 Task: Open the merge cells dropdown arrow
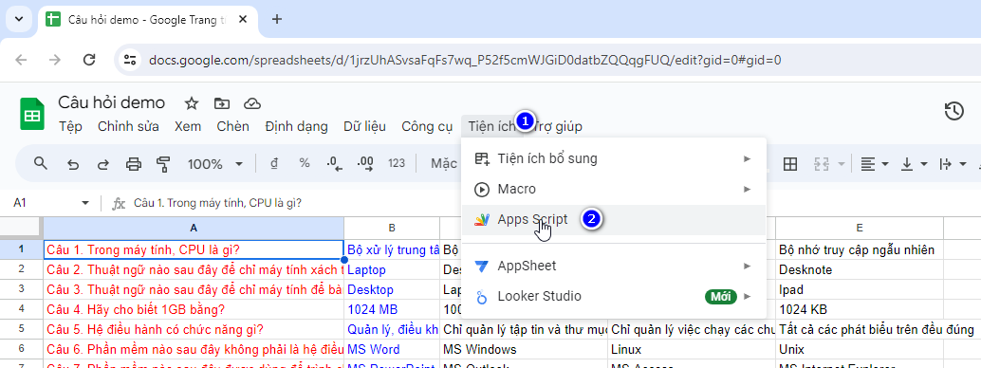pos(841,164)
